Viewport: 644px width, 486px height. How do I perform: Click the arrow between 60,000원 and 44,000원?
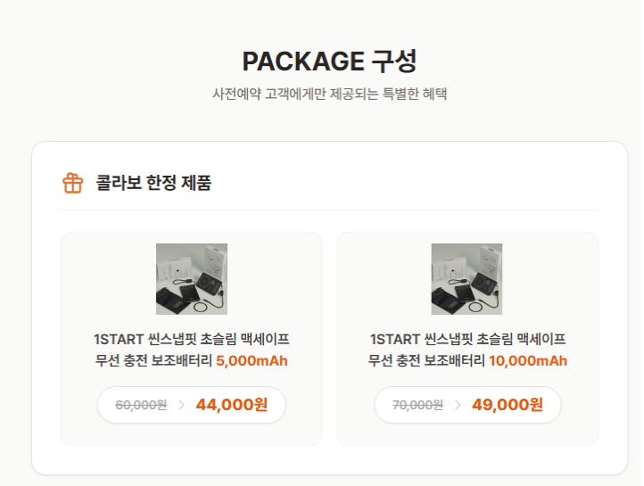pyautogui.click(x=182, y=405)
